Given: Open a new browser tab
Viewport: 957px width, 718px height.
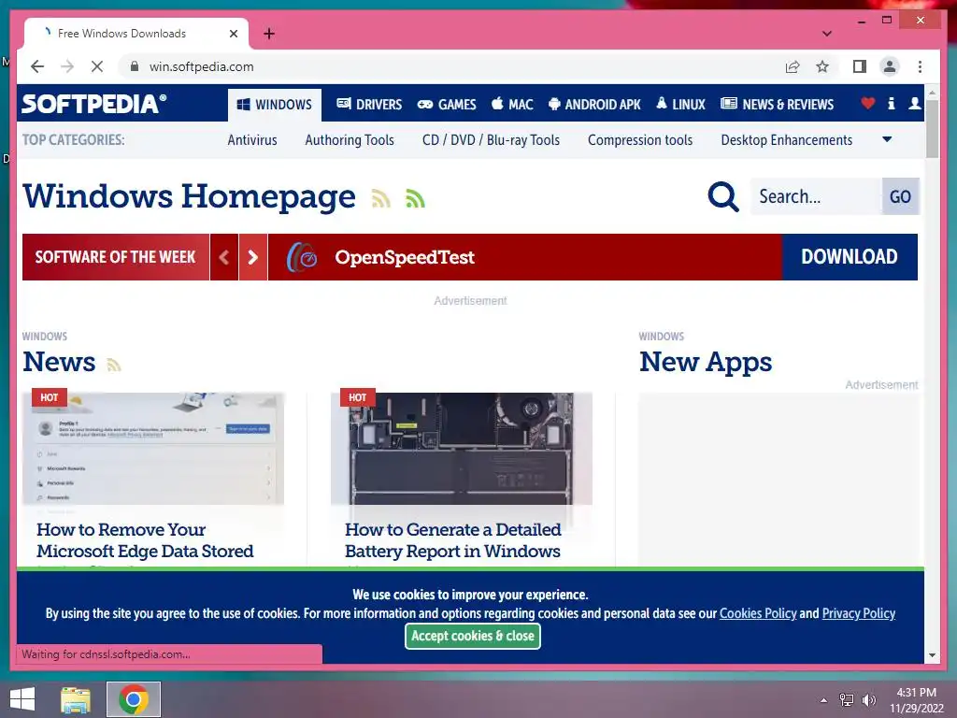Looking at the screenshot, I should [269, 34].
